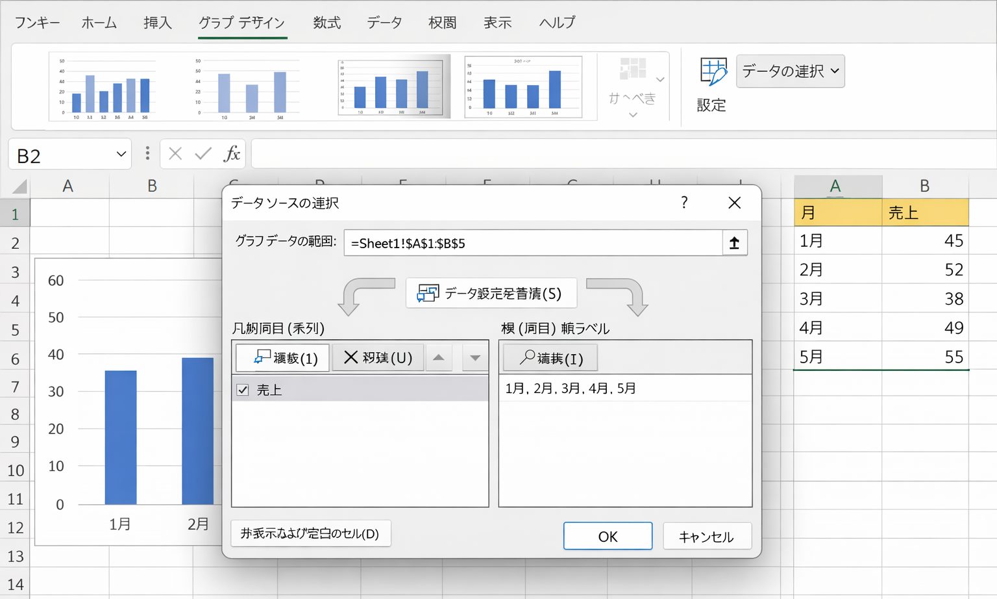Move series up with the up arrow
The image size is (997, 599).
point(439,358)
